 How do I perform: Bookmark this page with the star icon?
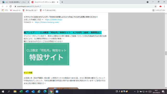[156, 6]
